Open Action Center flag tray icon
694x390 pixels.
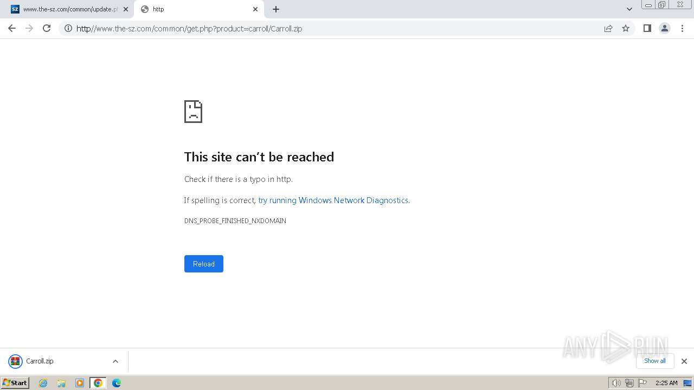click(642, 383)
